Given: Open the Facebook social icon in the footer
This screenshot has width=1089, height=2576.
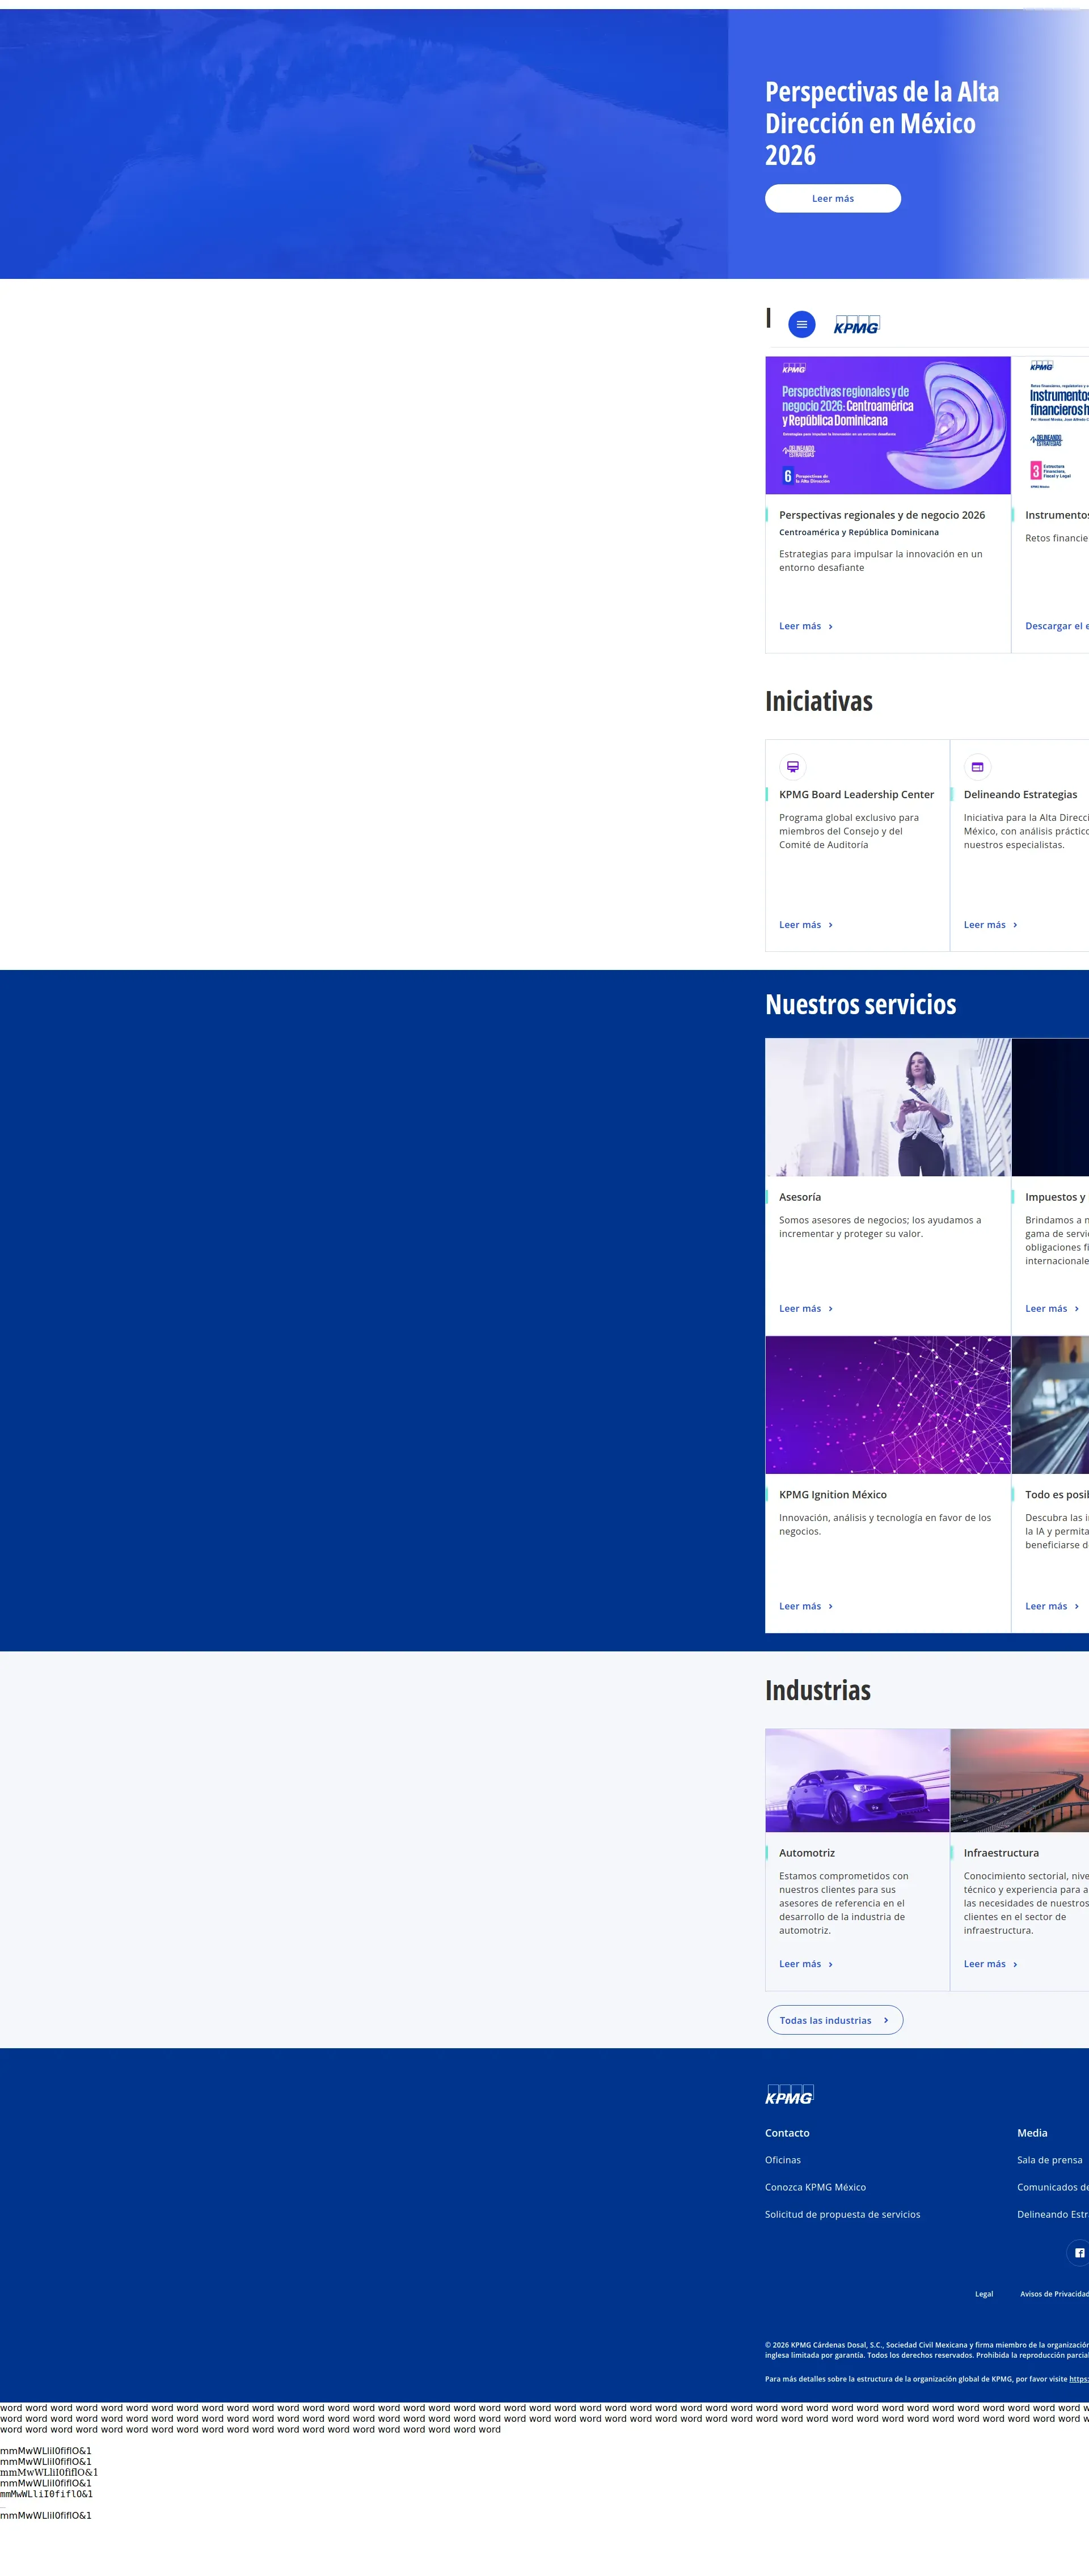Looking at the screenshot, I should point(1079,2253).
